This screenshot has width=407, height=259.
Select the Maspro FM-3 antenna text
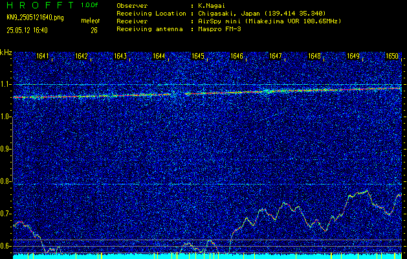tap(218, 29)
